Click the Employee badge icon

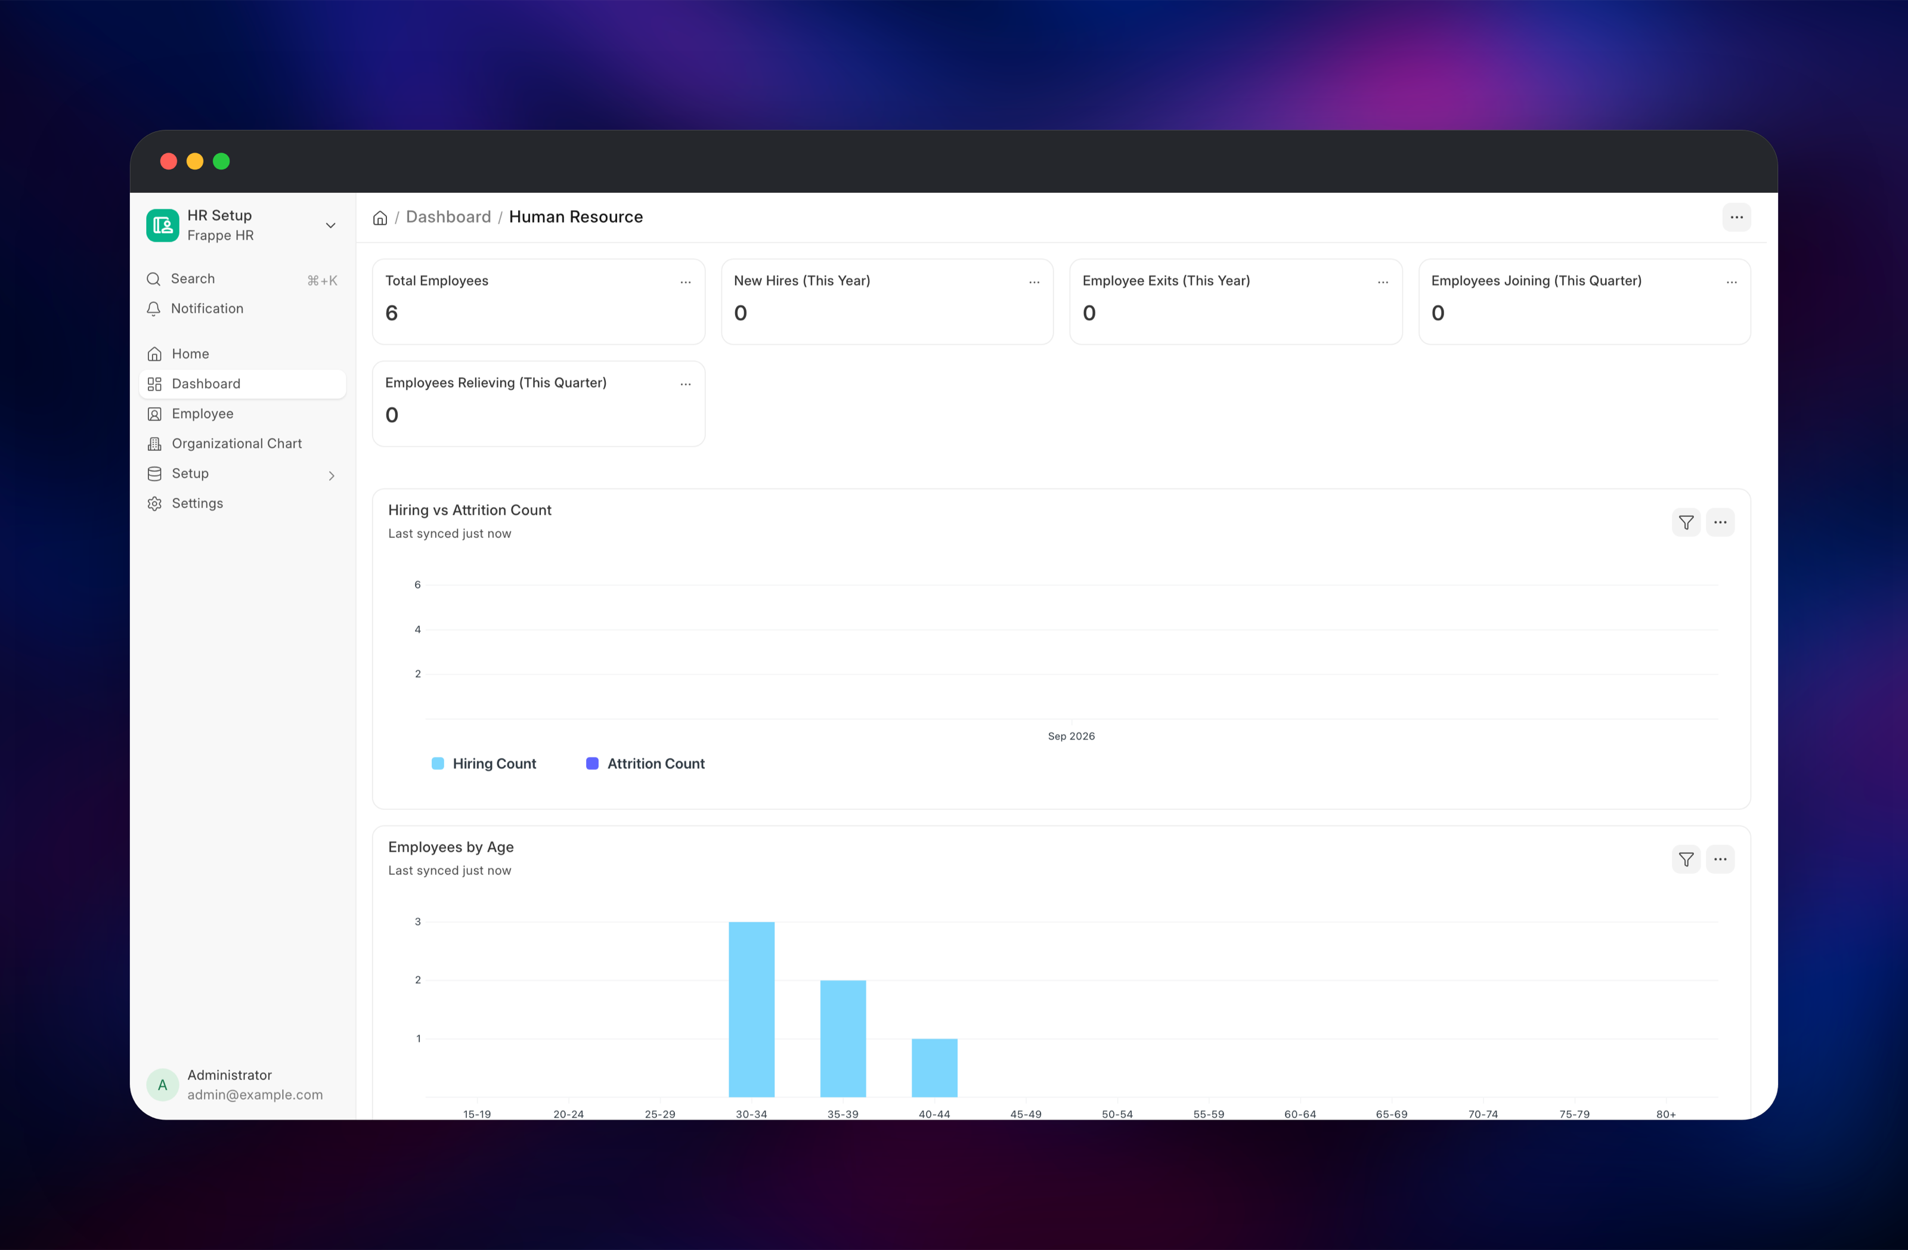point(154,414)
